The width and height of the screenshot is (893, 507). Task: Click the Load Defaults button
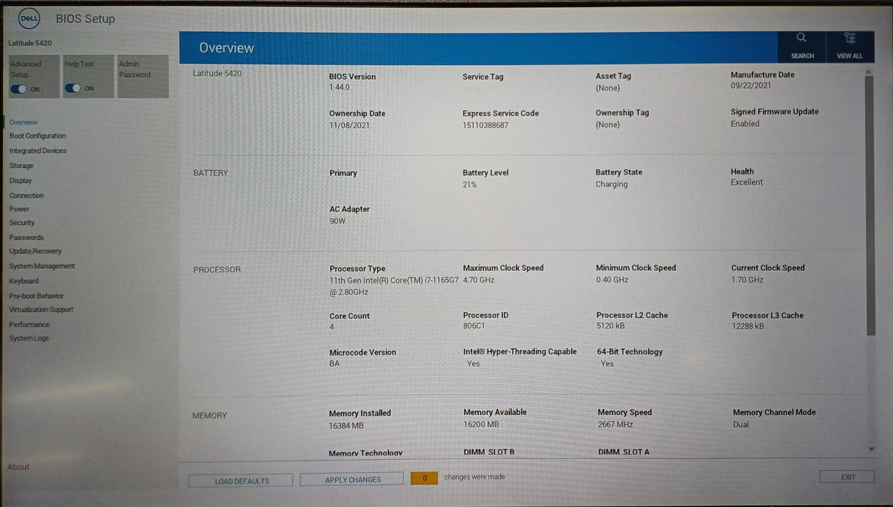coord(241,480)
